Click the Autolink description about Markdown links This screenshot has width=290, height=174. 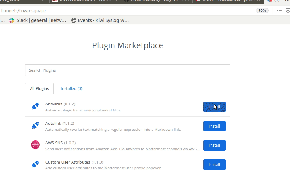pos(113,130)
